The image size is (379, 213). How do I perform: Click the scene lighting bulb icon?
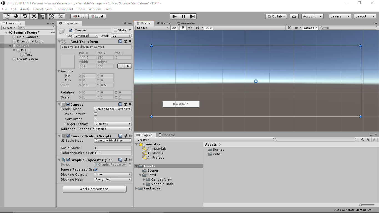pos(182,28)
